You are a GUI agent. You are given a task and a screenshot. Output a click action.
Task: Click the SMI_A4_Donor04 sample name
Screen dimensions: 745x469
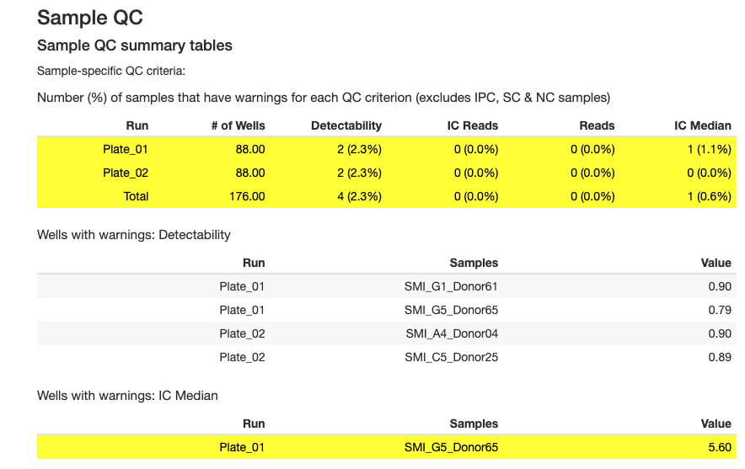pos(451,333)
